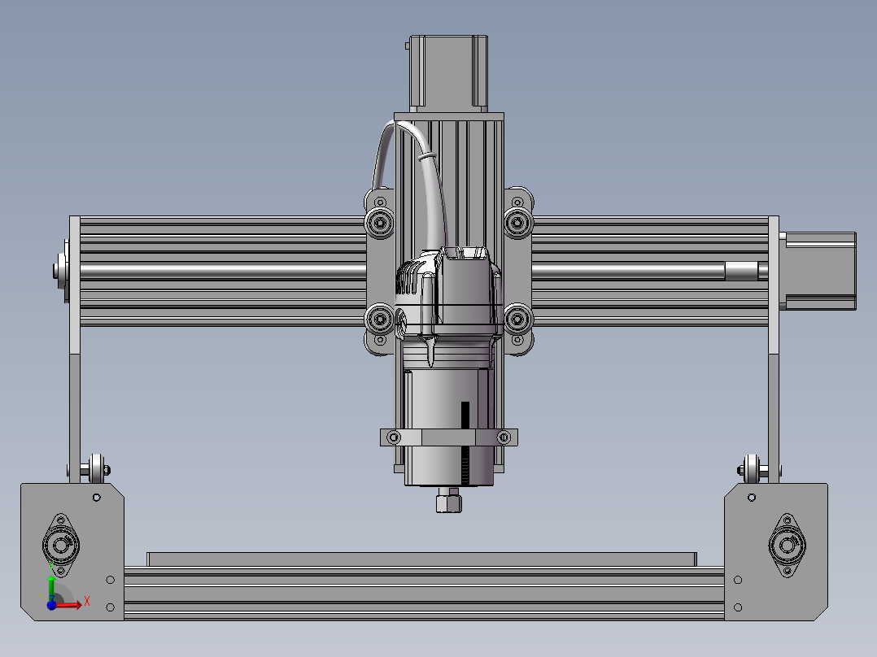The width and height of the screenshot is (877, 657).
Task: Select the right gantry upright plate
Action: tap(774, 350)
